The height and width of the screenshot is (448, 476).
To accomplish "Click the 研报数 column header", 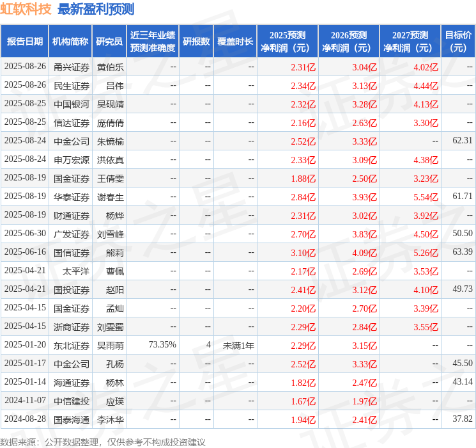I will 196,42.
